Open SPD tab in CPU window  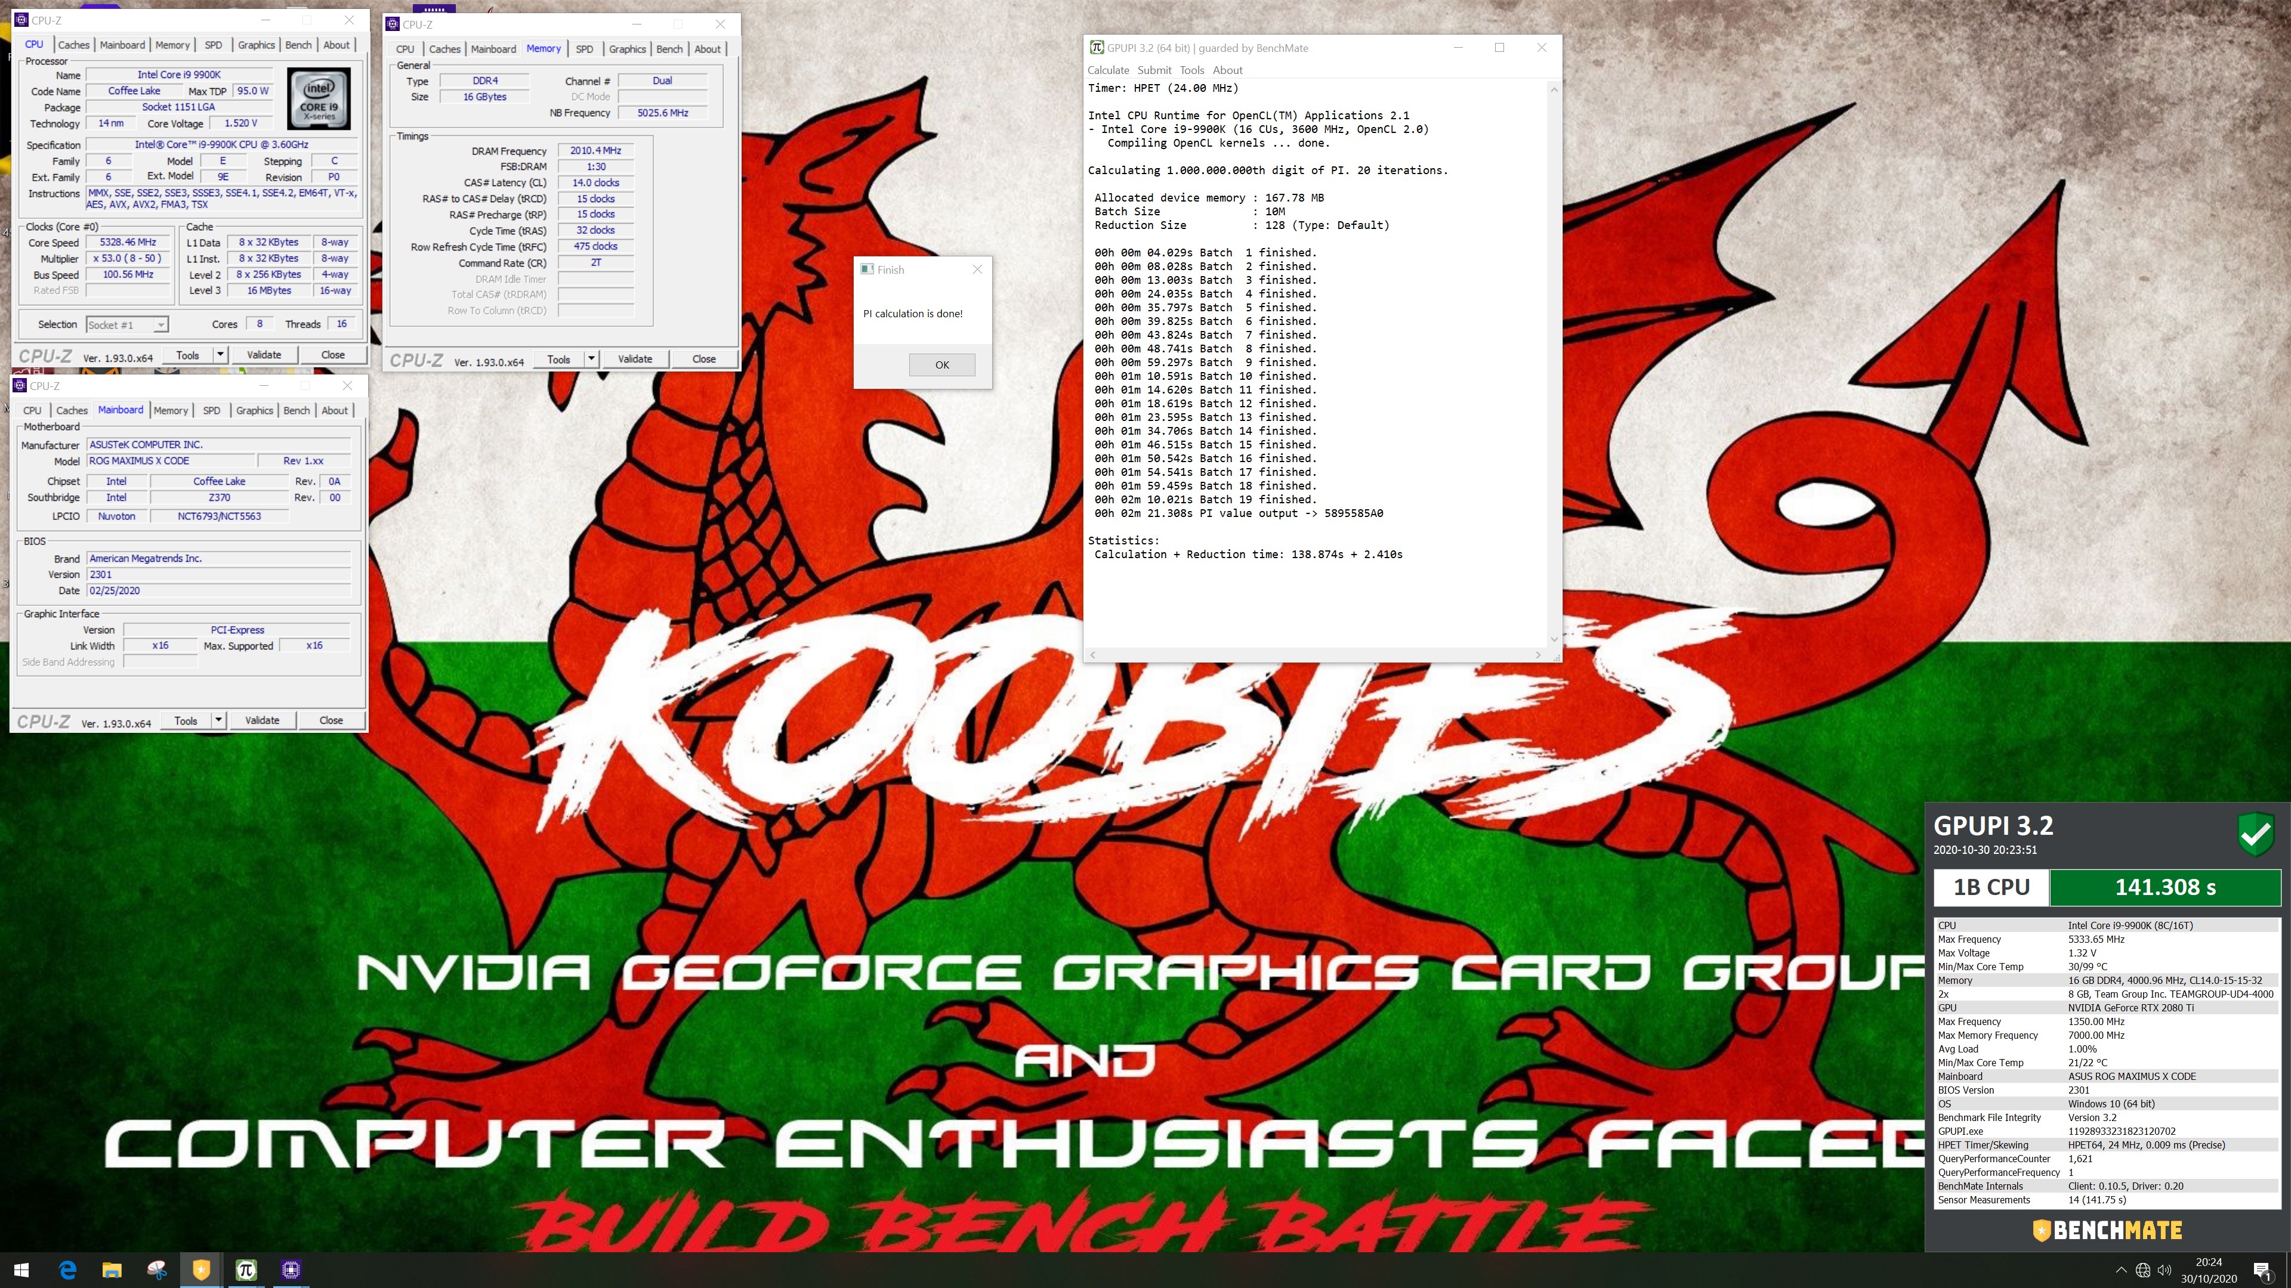[214, 45]
